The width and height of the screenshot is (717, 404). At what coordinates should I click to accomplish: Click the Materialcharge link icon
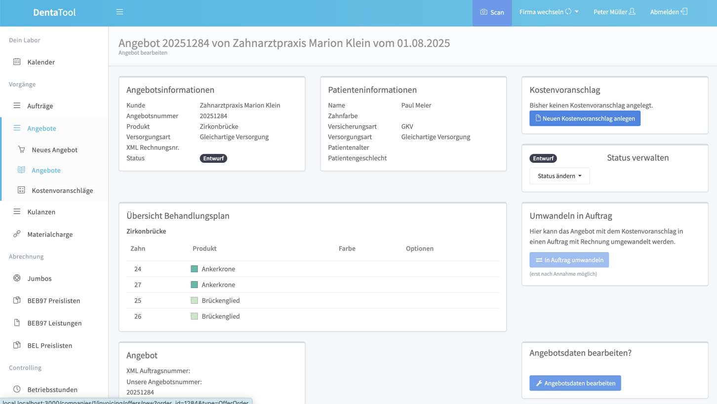(x=17, y=234)
